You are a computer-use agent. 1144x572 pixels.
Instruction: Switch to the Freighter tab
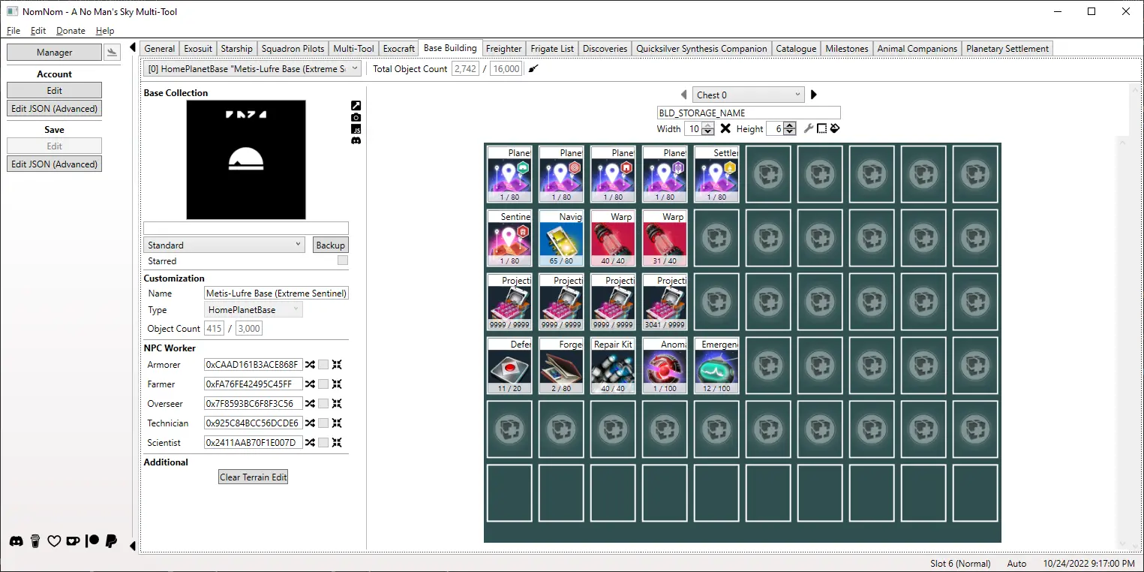coord(503,49)
